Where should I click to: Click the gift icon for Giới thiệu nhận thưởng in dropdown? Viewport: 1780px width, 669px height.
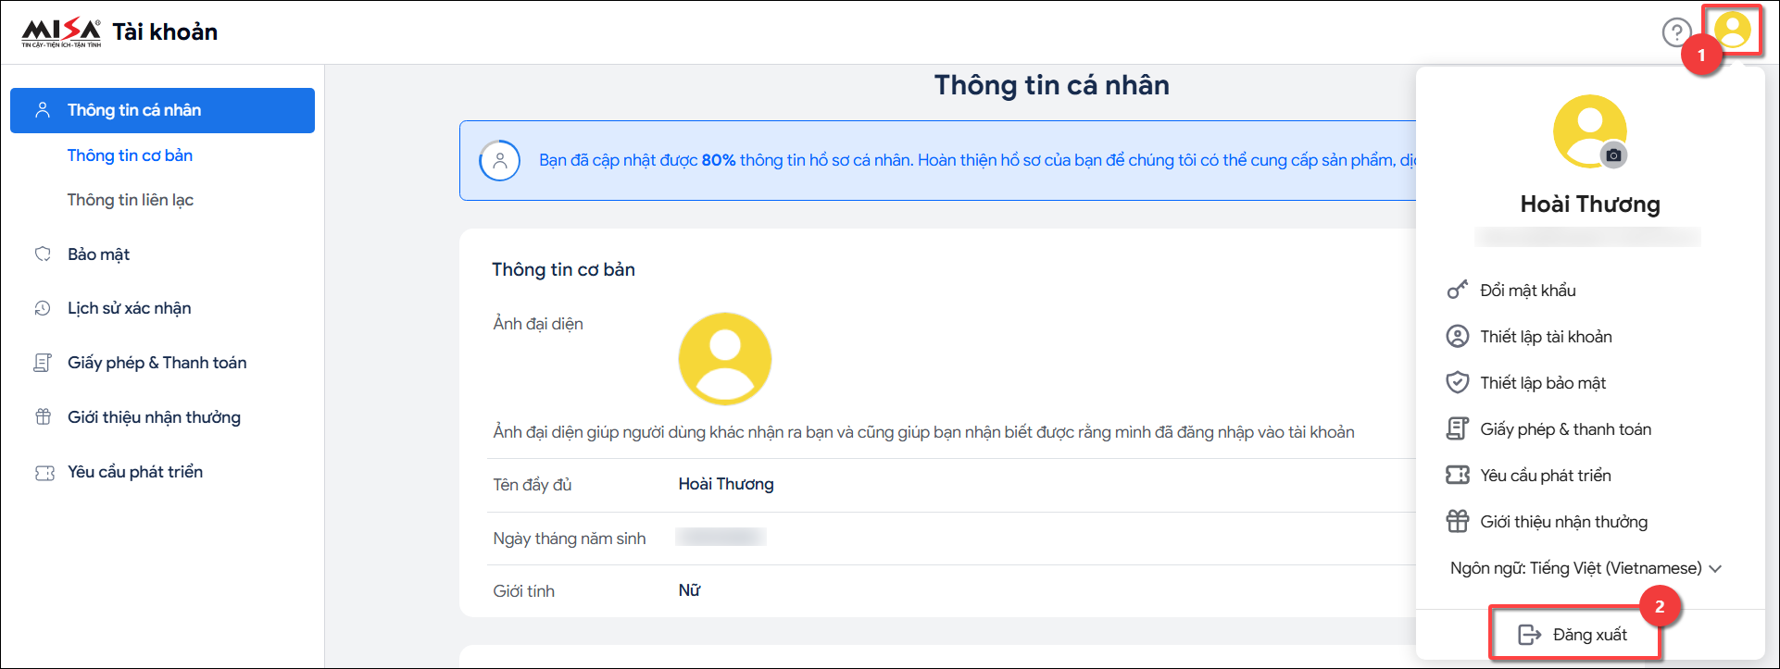coord(1457,521)
